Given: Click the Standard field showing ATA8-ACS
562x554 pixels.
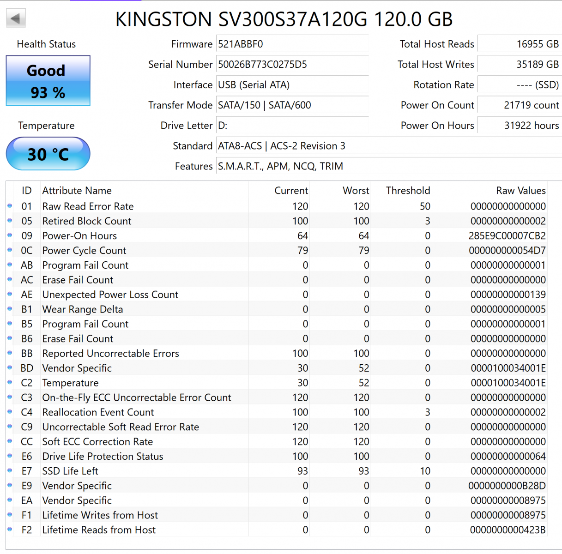Looking at the screenshot, I should tap(389, 146).
